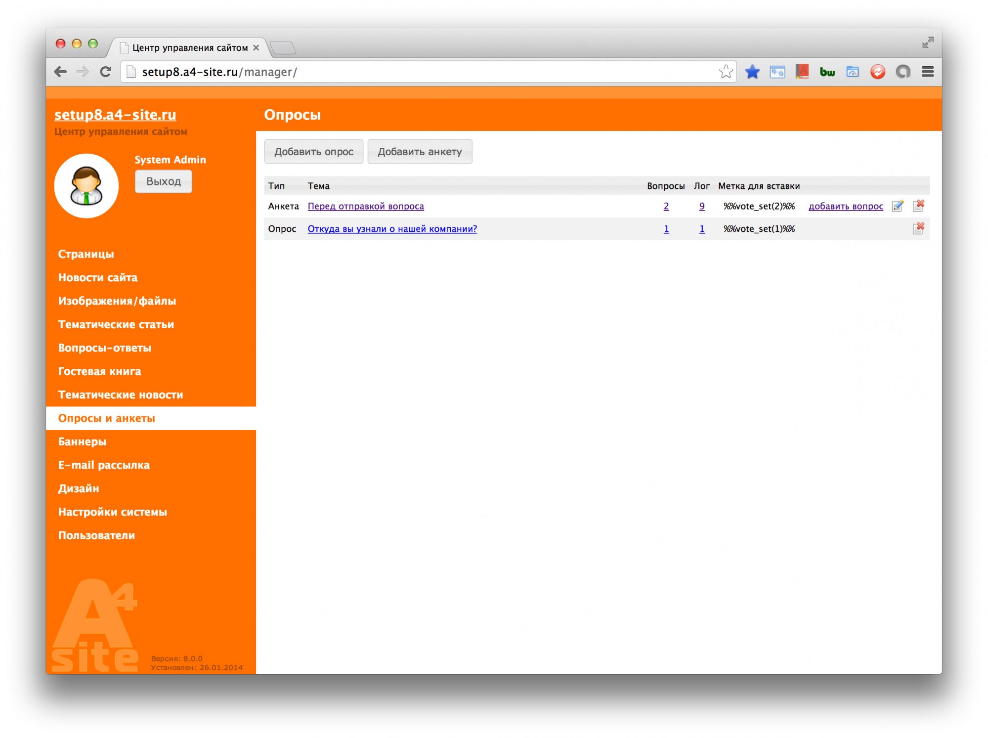Click the System Admin avatar image
Viewport: 988px width, 738px height.
pyautogui.click(x=86, y=186)
